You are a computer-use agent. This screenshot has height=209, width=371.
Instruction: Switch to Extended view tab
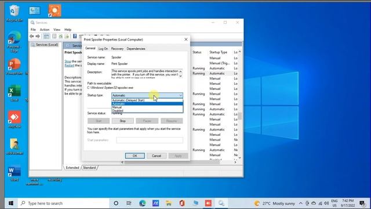click(72, 168)
